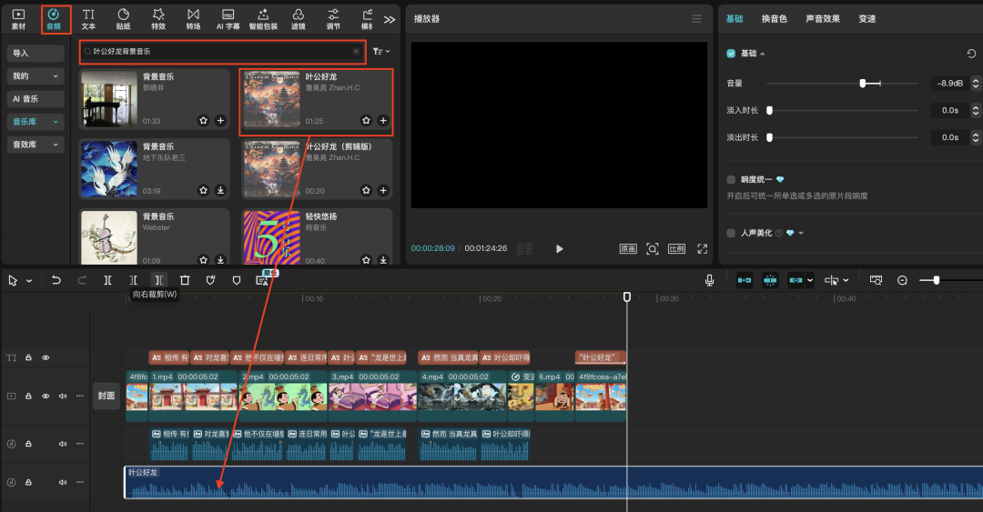
Task: Click the delete (trash) icon in timeline toolbar
Action: 185,280
